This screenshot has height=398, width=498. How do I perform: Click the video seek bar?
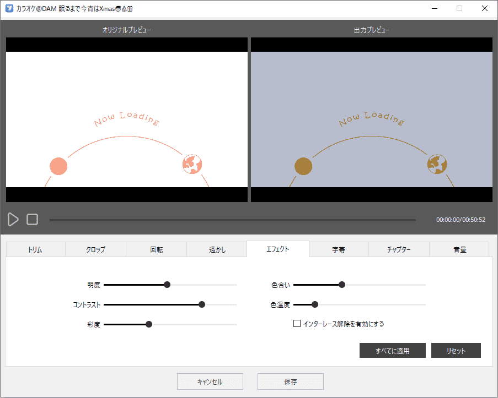coord(232,220)
